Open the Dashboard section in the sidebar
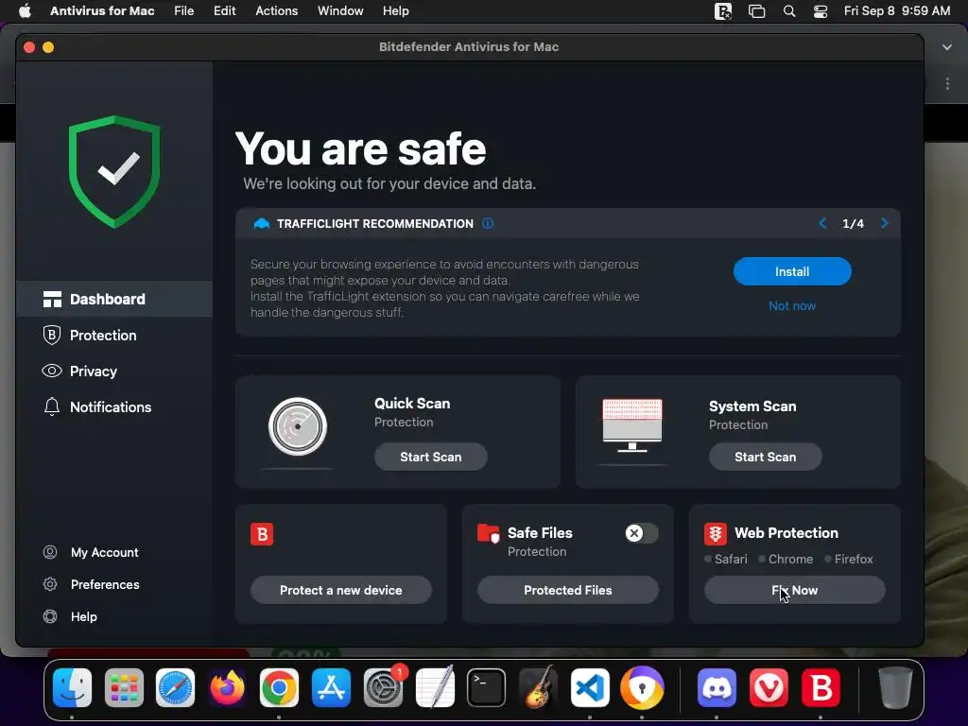Viewport: 968px width, 726px height. click(114, 300)
